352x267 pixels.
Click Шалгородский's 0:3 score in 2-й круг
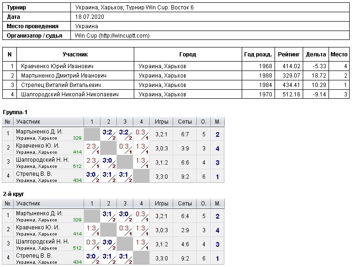click(x=91, y=243)
